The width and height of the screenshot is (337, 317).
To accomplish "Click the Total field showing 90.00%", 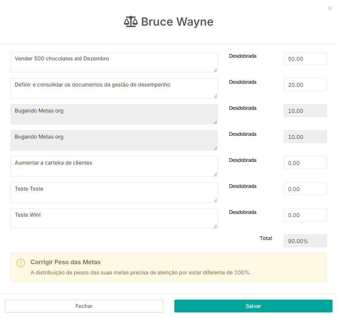I will [305, 241].
